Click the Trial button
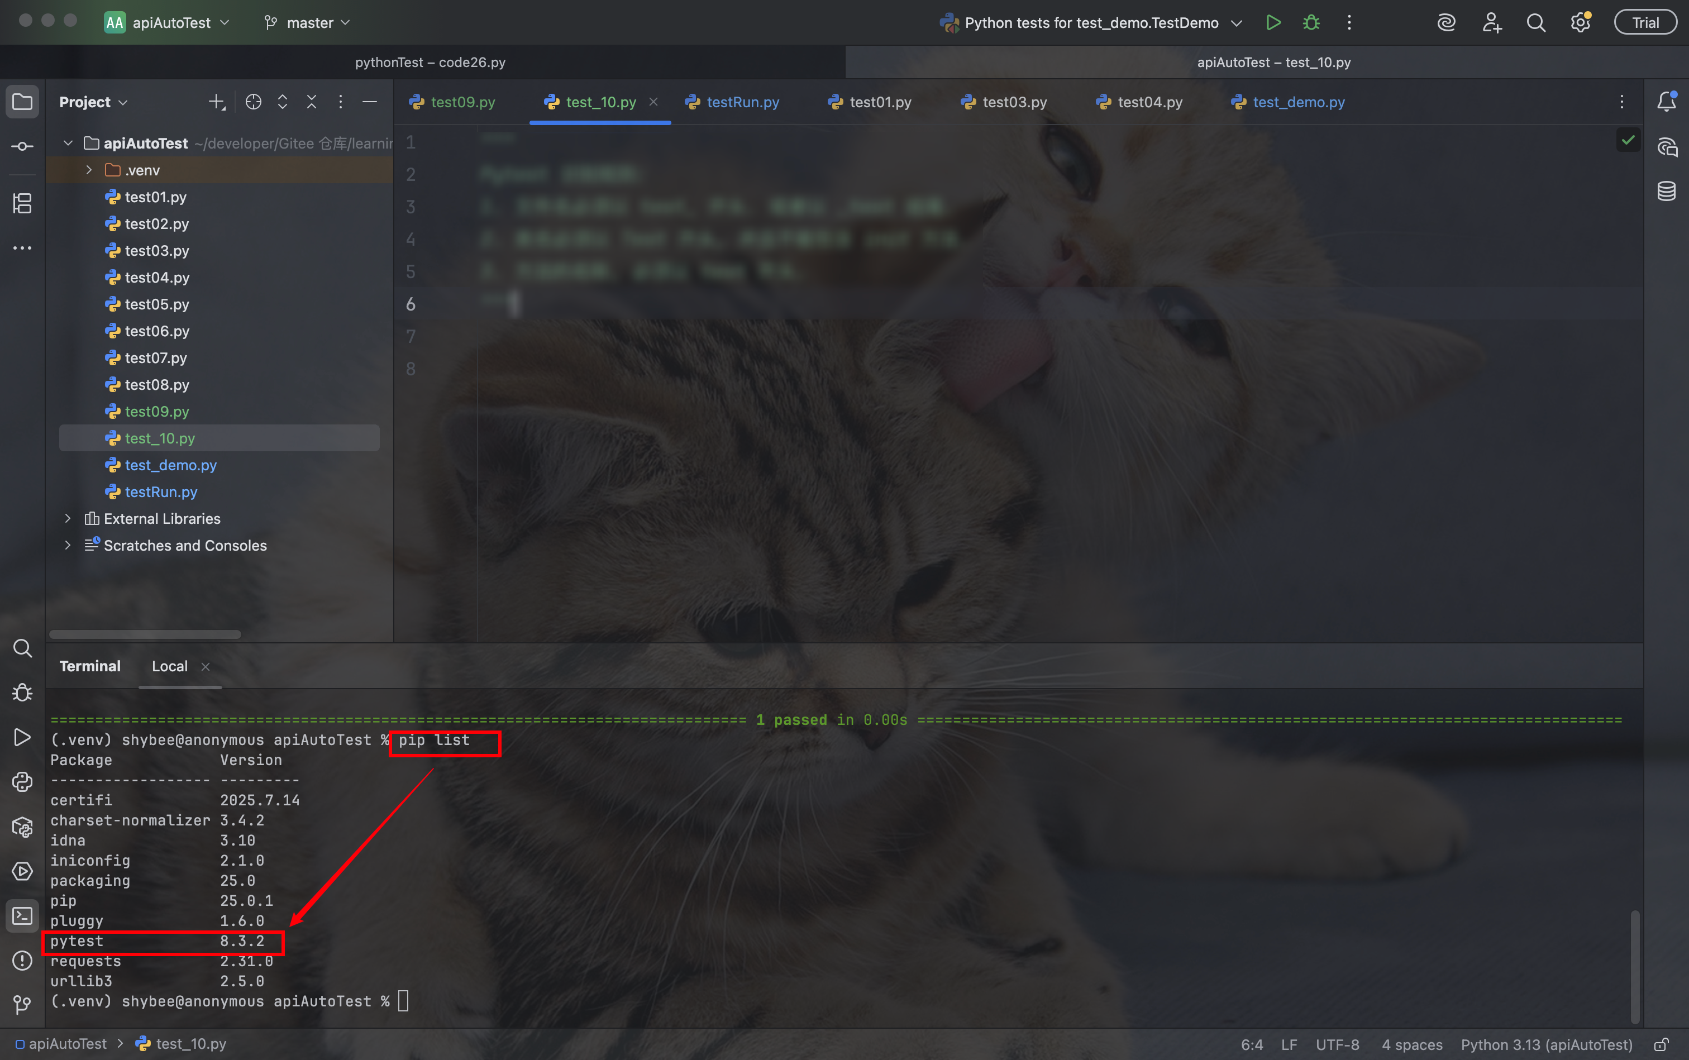 pyautogui.click(x=1645, y=22)
